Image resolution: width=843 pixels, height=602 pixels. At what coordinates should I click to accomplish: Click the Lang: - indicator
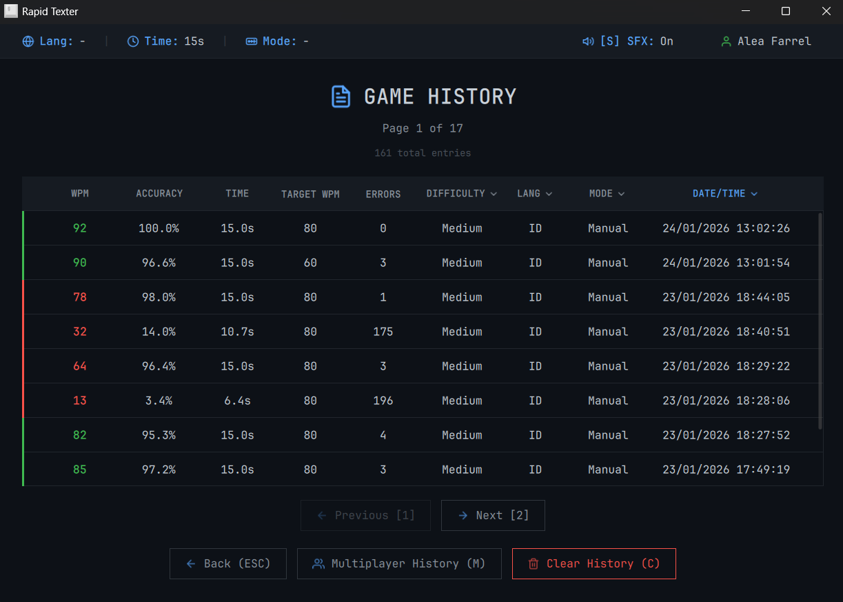tap(54, 41)
